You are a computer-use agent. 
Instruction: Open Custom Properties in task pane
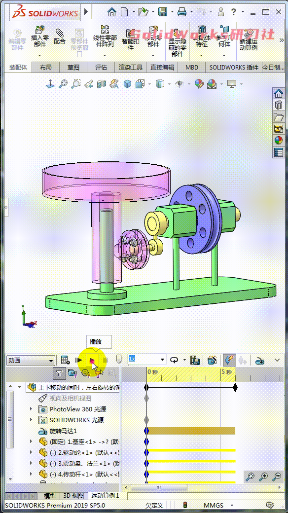[279, 152]
